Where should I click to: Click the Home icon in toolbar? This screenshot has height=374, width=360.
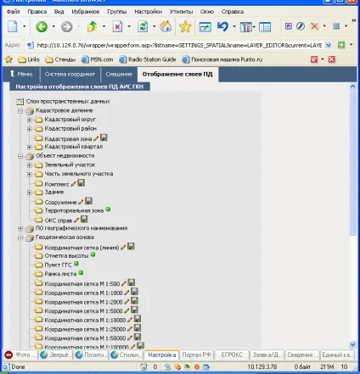(166, 27)
